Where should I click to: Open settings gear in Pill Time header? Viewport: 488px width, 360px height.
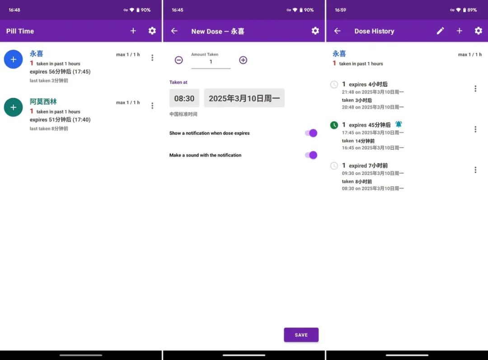(152, 31)
